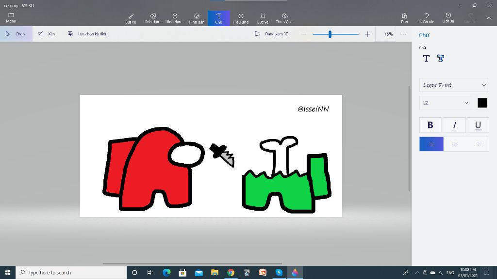Open Microsoft Store from taskbar
The height and width of the screenshot is (279, 497).
click(182, 272)
